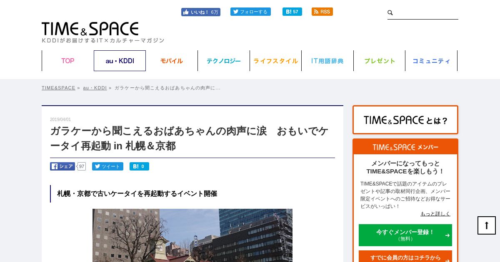Click the article date 2019/04/01

tap(60, 119)
